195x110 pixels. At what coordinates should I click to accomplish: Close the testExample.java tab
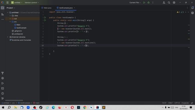(x=74, y=8)
